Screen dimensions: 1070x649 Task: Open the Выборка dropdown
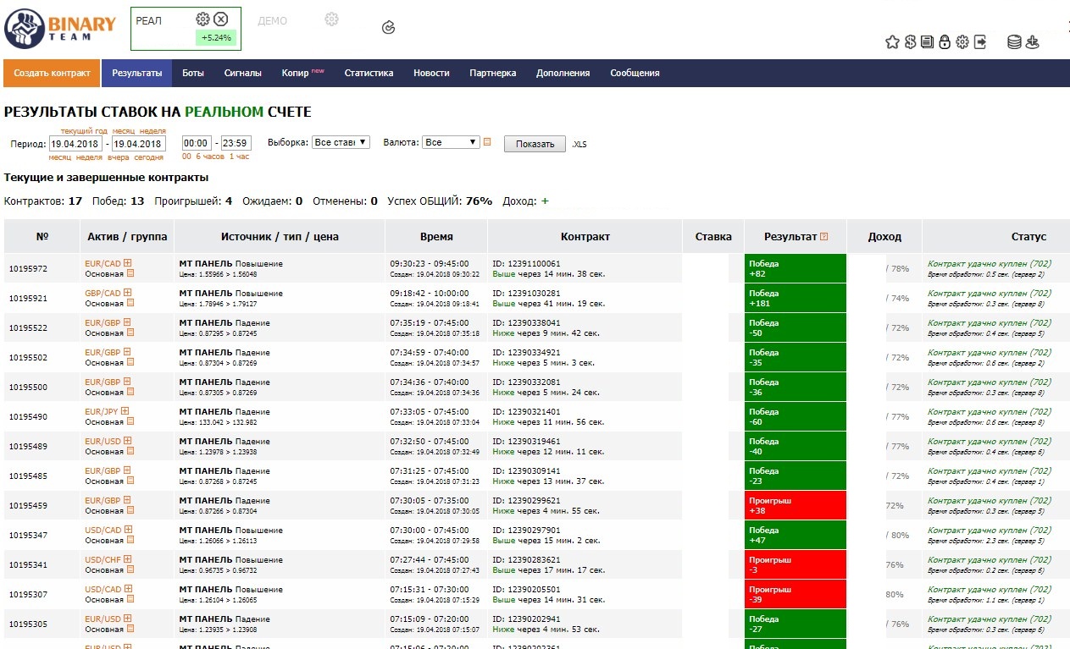[341, 142]
